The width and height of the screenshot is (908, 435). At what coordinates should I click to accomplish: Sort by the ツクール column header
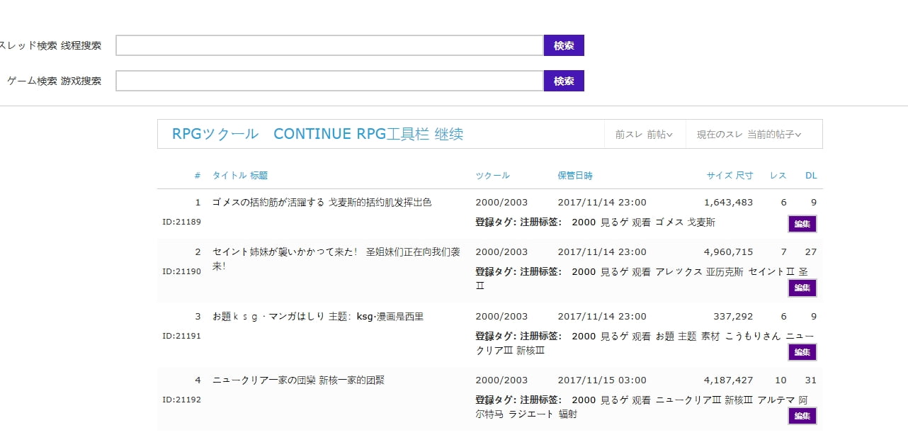pyautogui.click(x=492, y=176)
